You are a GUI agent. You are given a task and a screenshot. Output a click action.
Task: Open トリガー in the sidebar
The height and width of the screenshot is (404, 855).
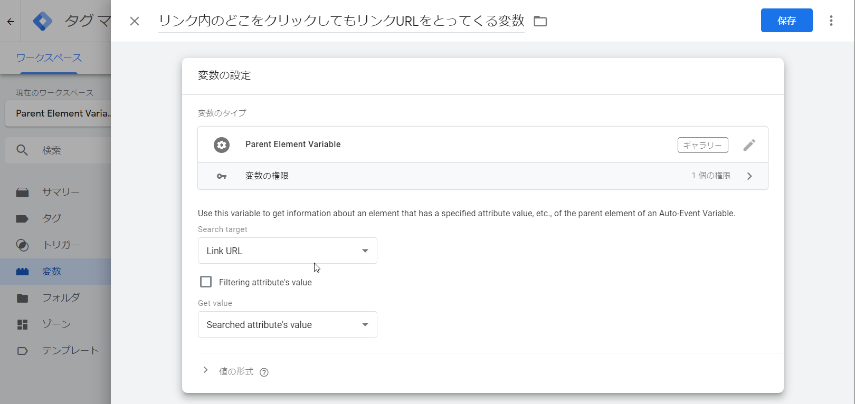(x=55, y=245)
